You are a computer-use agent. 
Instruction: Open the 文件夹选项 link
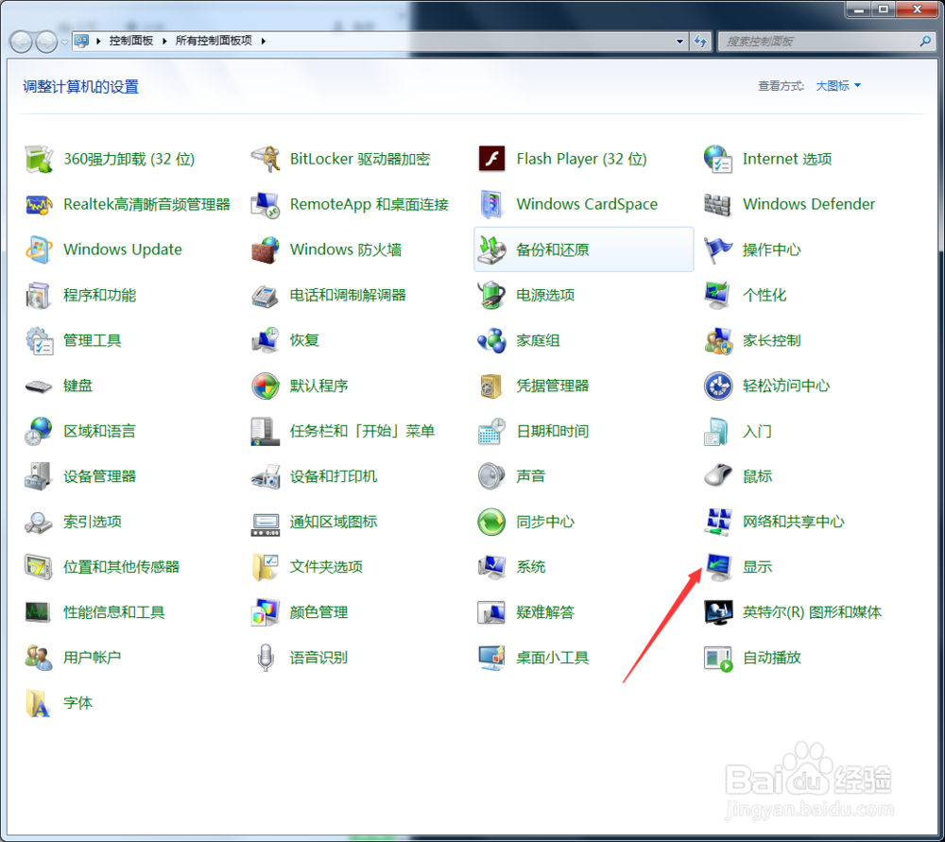[326, 567]
